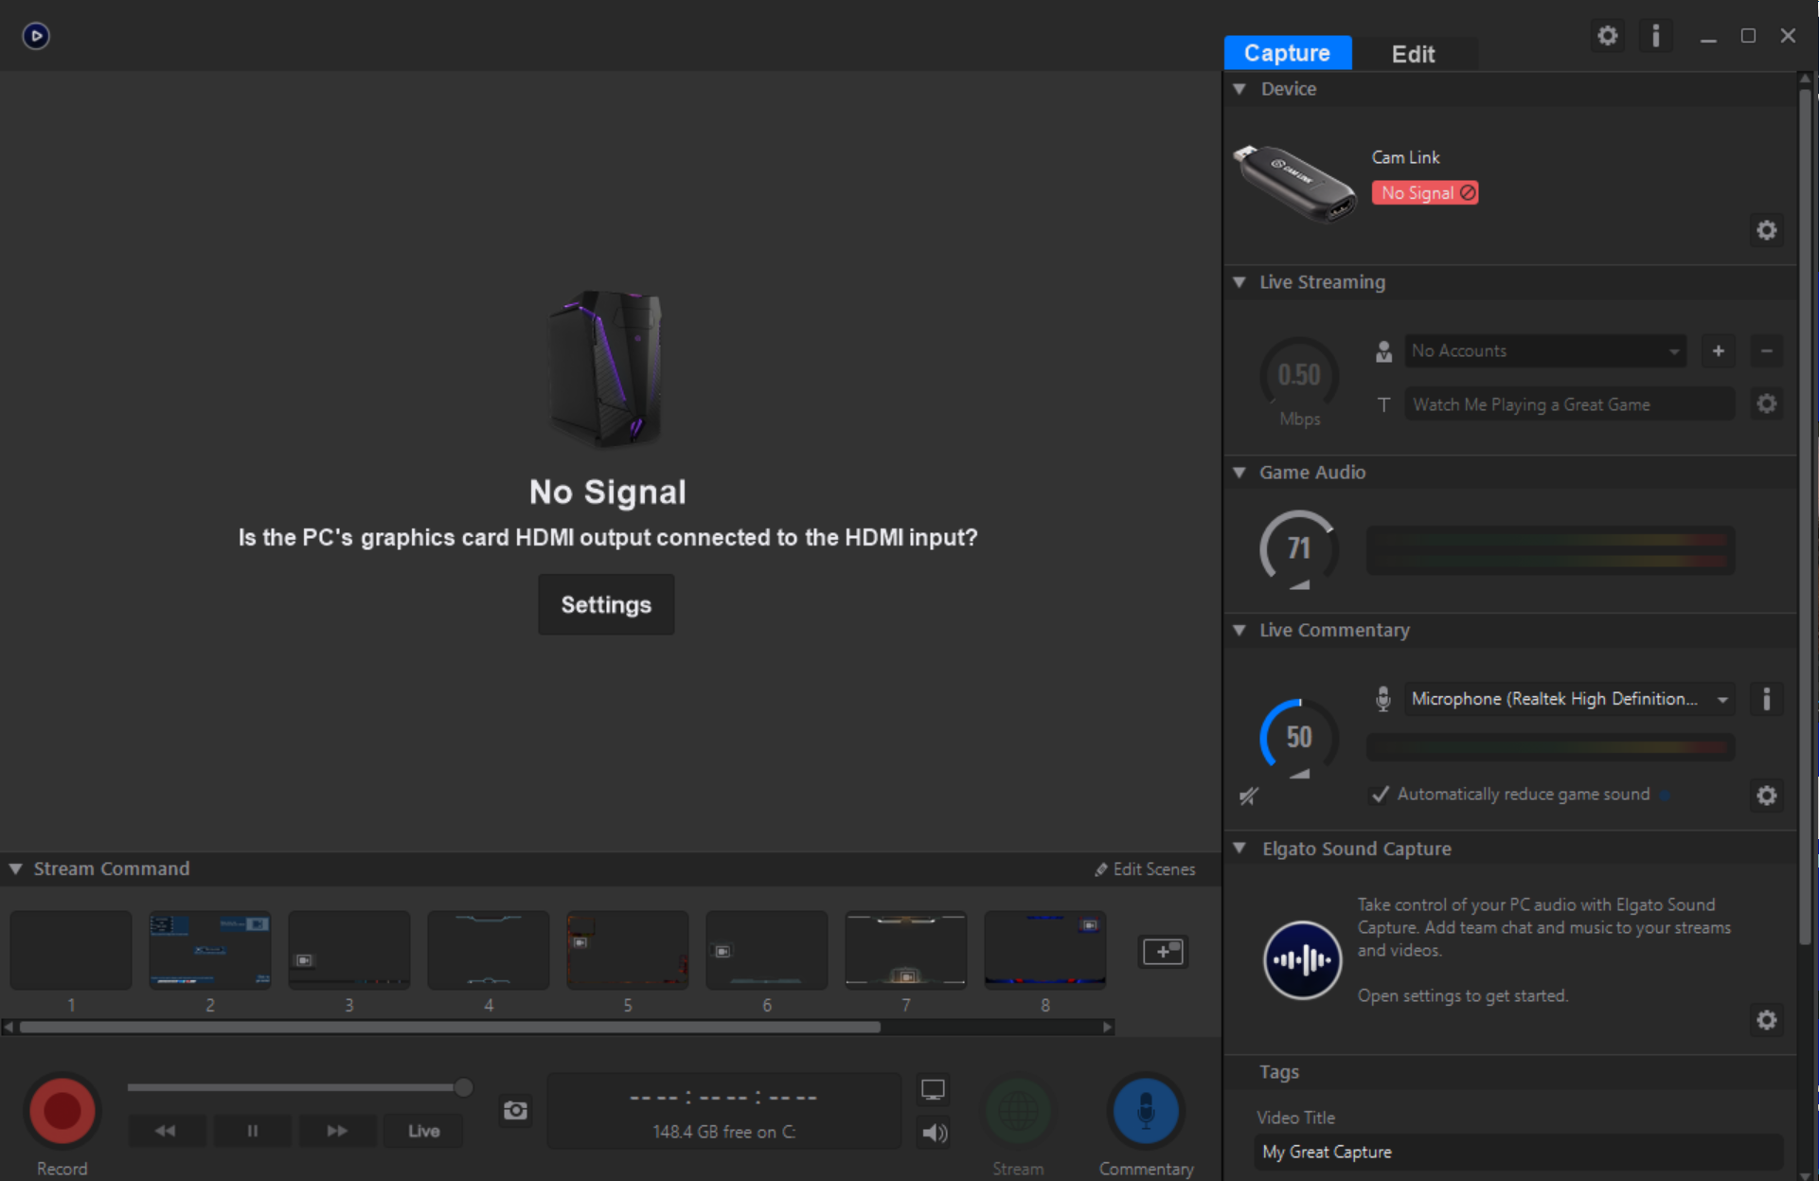
Task: Open the No Accounts dropdown
Action: pyautogui.click(x=1544, y=351)
